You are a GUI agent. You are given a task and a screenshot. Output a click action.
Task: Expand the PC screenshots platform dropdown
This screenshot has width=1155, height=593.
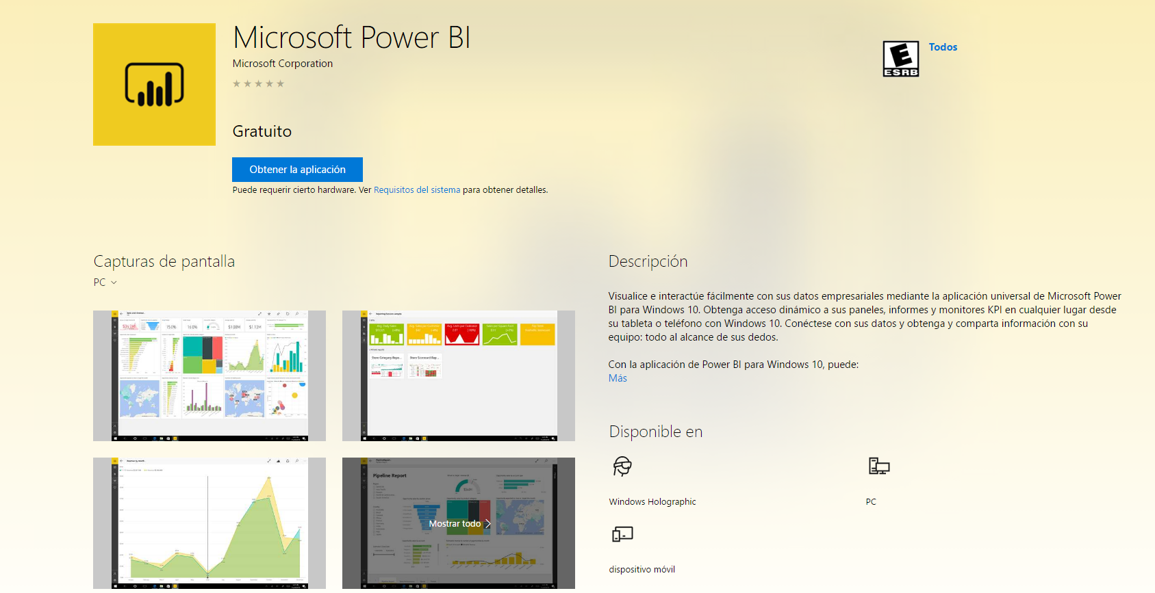(x=105, y=282)
